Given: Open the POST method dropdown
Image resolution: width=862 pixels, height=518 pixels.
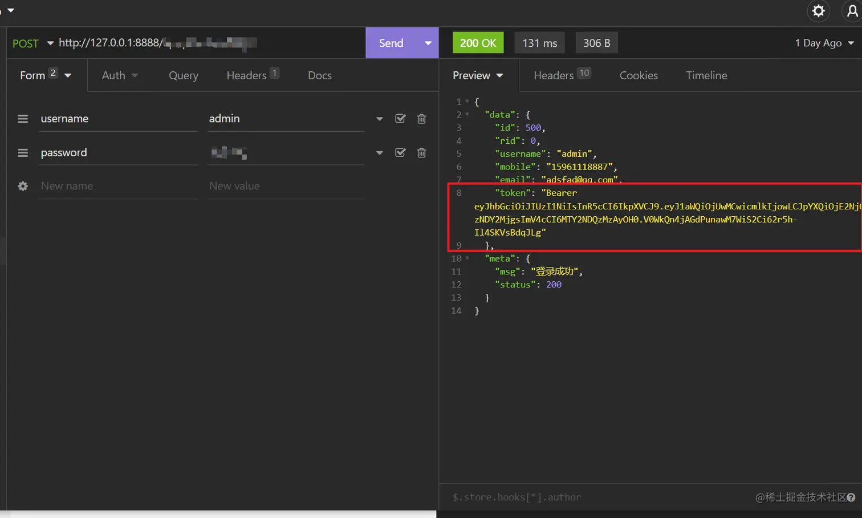Looking at the screenshot, I should [x=33, y=43].
